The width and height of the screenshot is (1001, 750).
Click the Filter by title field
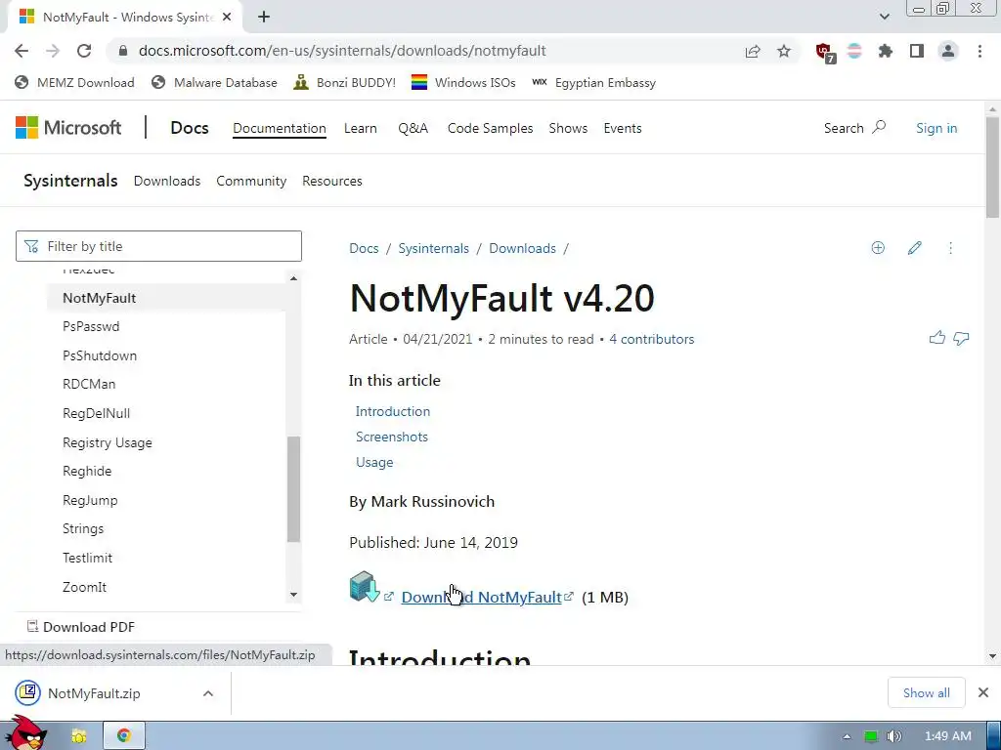158,246
